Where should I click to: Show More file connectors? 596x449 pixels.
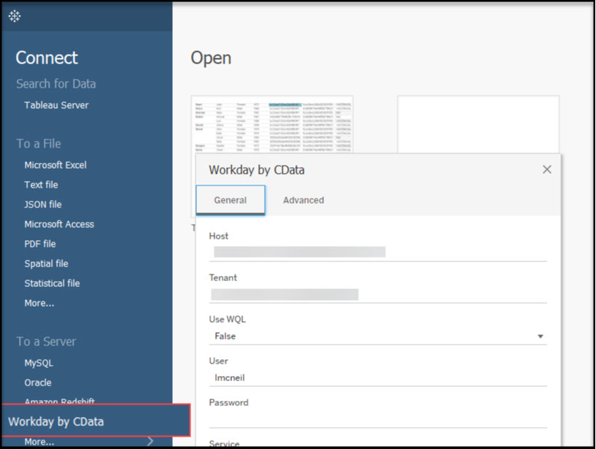click(x=39, y=303)
